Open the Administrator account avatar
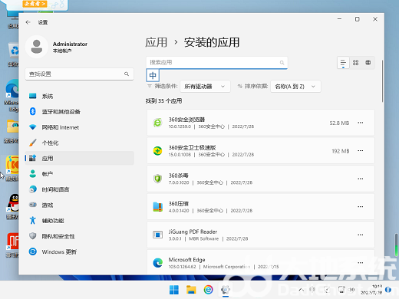The width and height of the screenshot is (399, 299). (37, 47)
